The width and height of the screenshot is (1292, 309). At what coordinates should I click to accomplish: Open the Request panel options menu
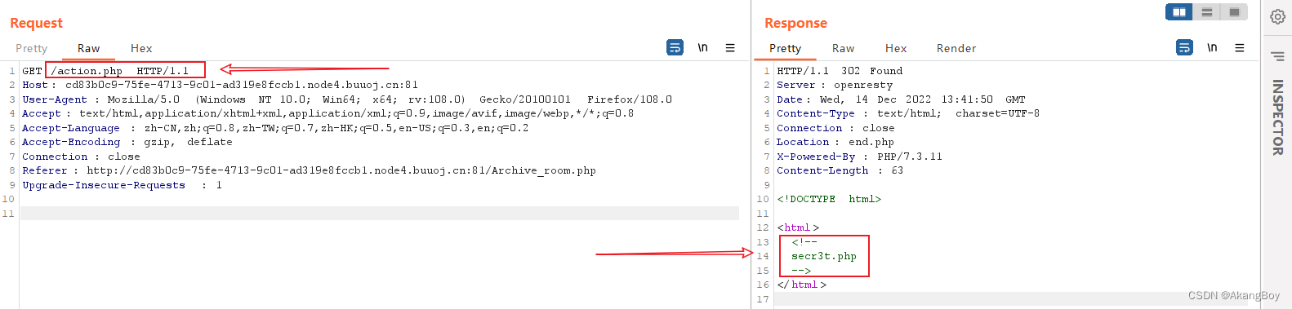730,47
